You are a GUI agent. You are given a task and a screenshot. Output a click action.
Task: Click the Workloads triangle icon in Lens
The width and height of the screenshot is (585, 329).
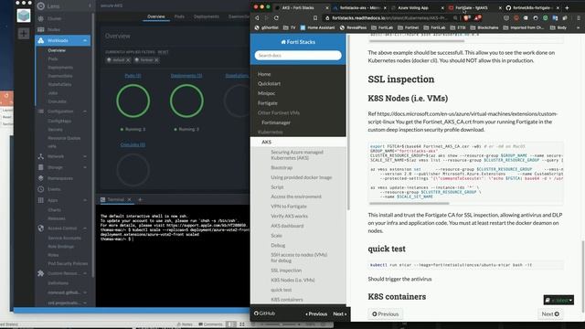click(40, 40)
